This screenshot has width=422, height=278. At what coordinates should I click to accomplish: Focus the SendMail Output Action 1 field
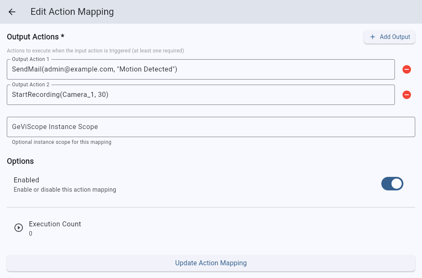200,69
